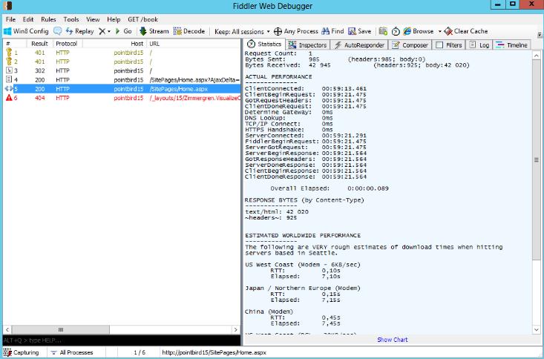The image size is (544, 359).
Task: Open the Edit menu
Action: pyautogui.click(x=28, y=19)
